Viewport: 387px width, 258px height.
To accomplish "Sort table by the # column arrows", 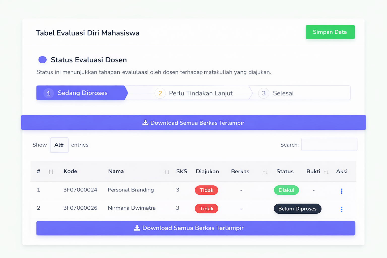I will [x=51, y=172].
